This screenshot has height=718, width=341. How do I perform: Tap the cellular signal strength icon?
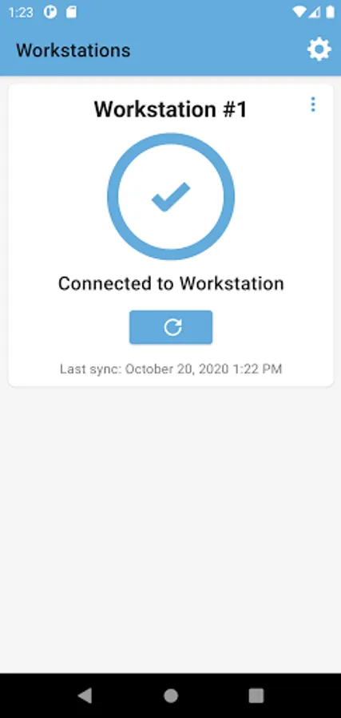(315, 12)
